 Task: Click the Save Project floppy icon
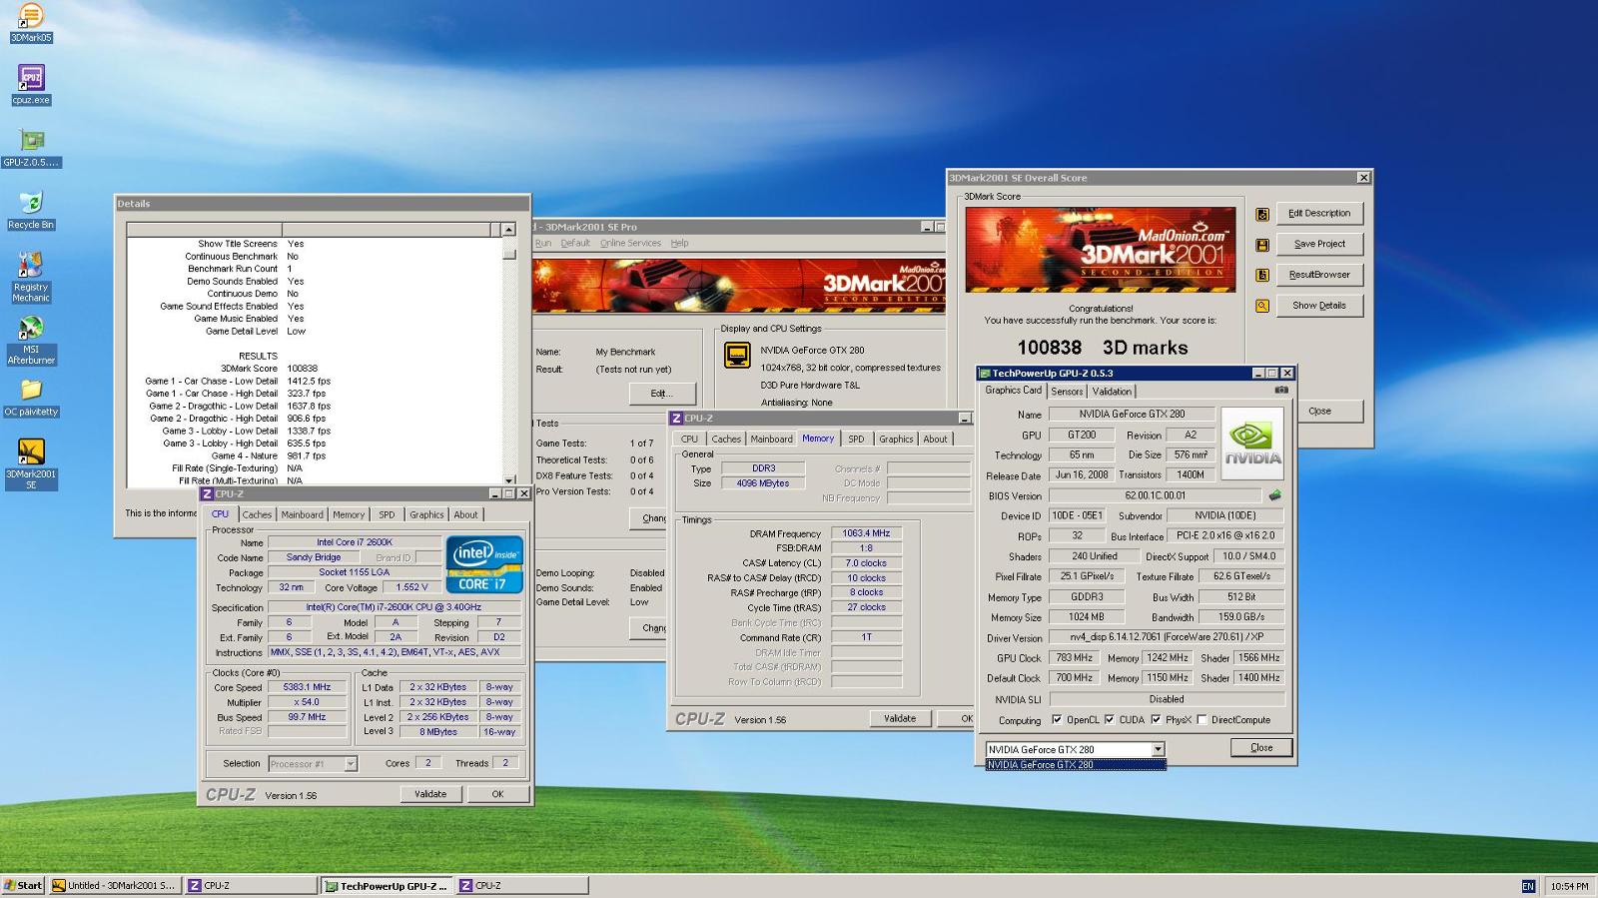click(x=1262, y=245)
